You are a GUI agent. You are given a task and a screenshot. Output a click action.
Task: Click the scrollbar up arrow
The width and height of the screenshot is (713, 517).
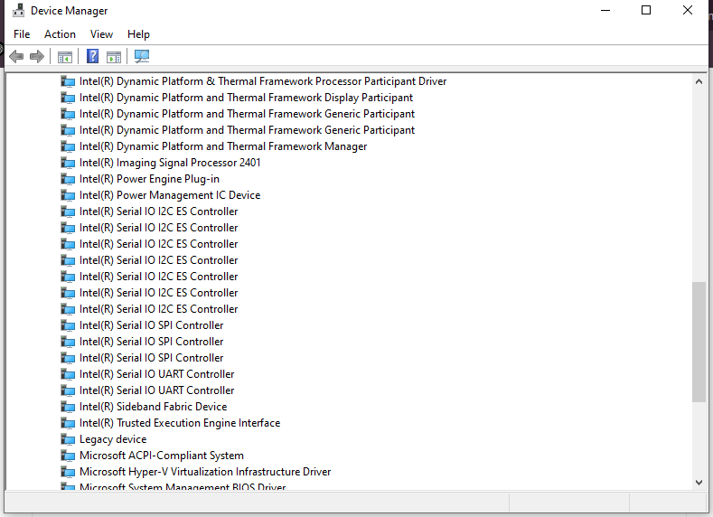pos(699,82)
